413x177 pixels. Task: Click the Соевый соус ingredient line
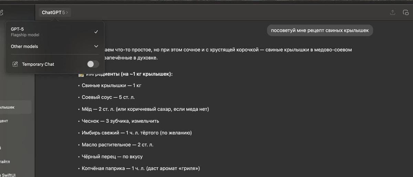108,97
